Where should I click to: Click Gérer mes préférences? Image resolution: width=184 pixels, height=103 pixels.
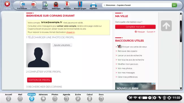click(x=128, y=77)
